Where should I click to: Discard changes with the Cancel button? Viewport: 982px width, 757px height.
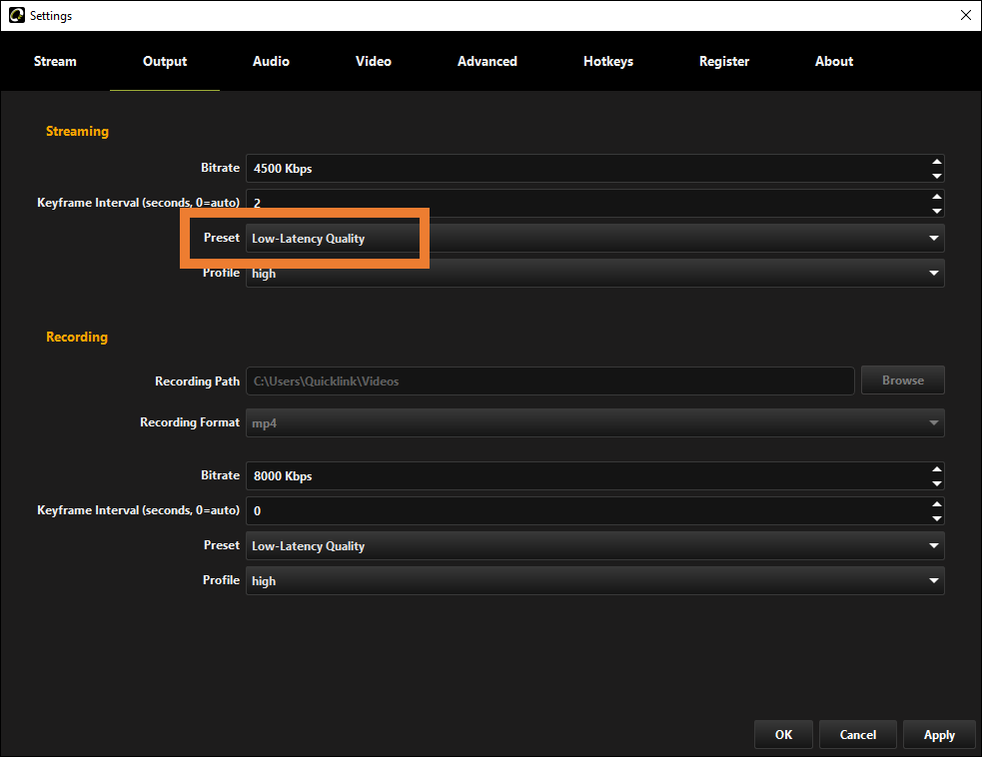pyautogui.click(x=858, y=734)
